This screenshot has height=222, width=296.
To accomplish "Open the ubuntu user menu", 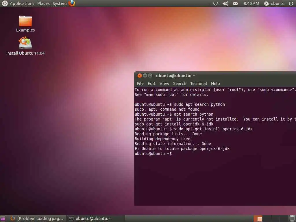I will 274,3.
